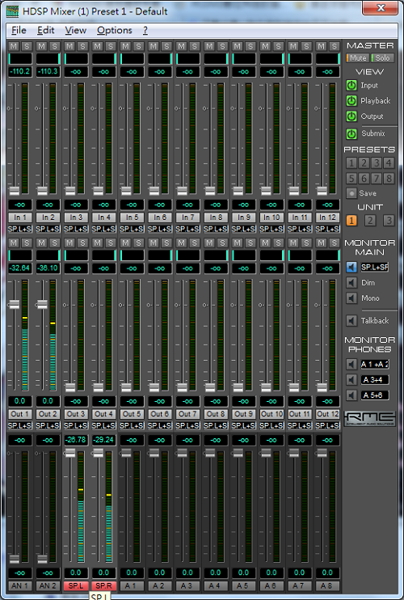
Task: Open routing selector under Out 1
Action: (20, 425)
